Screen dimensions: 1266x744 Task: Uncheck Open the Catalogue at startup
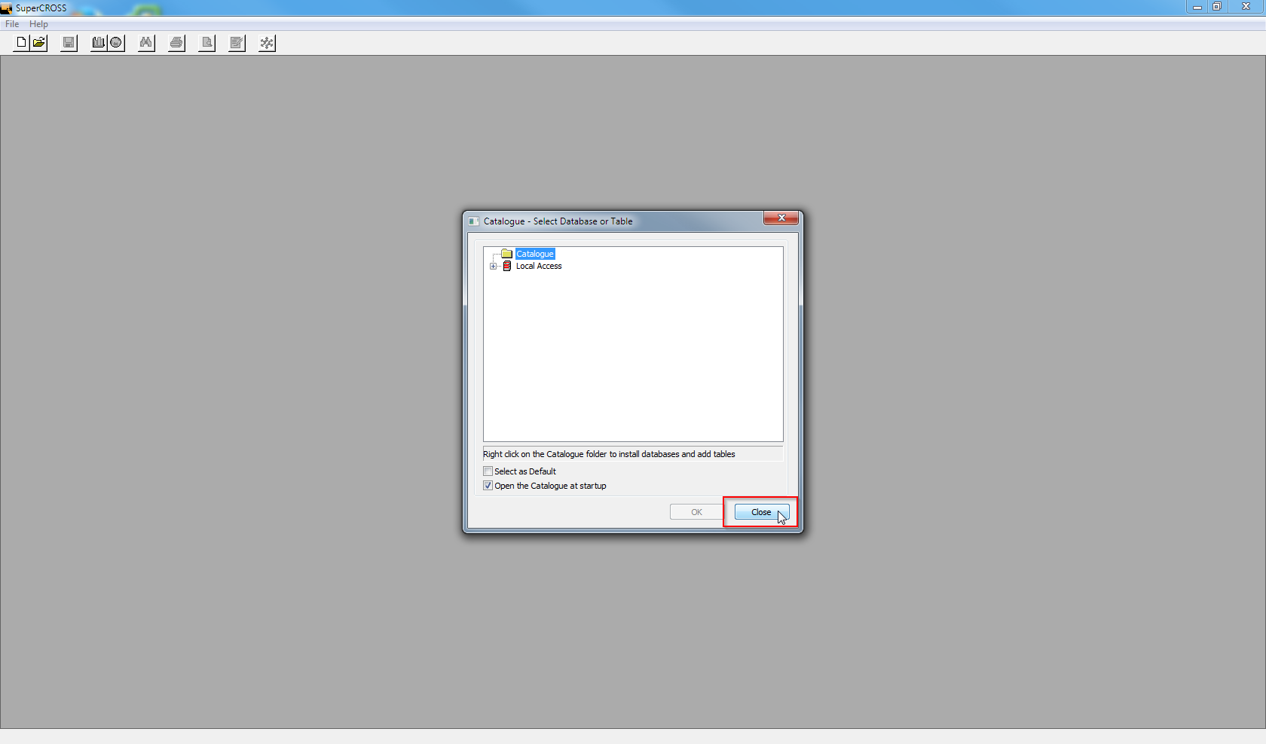click(488, 486)
